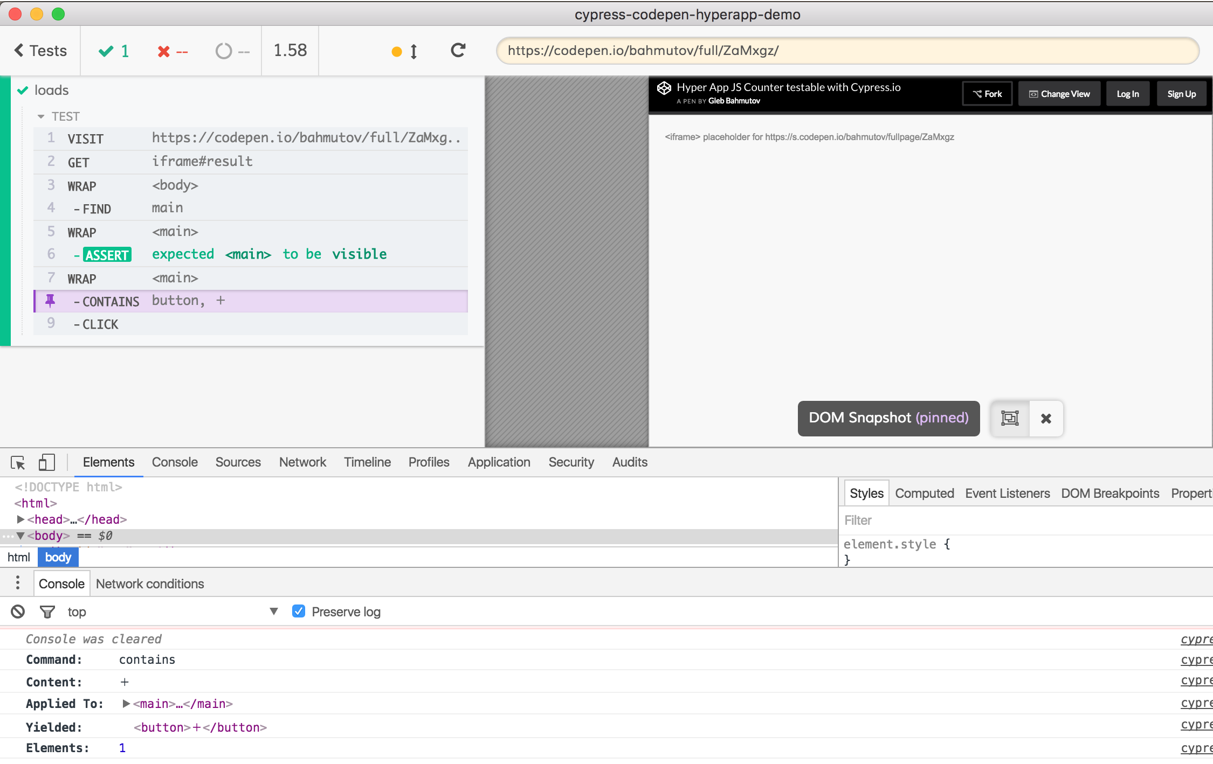Screen dimensions: 1213x764
Task: Toggle auto-scrolling arrow icon in header
Action: (413, 52)
